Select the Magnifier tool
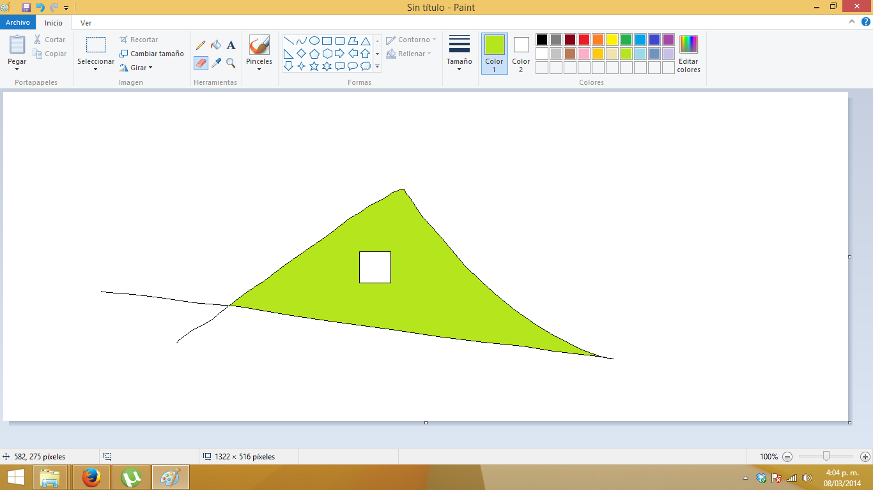Image resolution: width=873 pixels, height=490 pixels. coord(231,63)
